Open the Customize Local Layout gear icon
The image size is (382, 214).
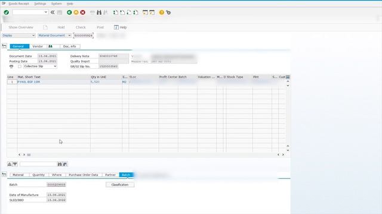pyautogui.click(x=168, y=12)
